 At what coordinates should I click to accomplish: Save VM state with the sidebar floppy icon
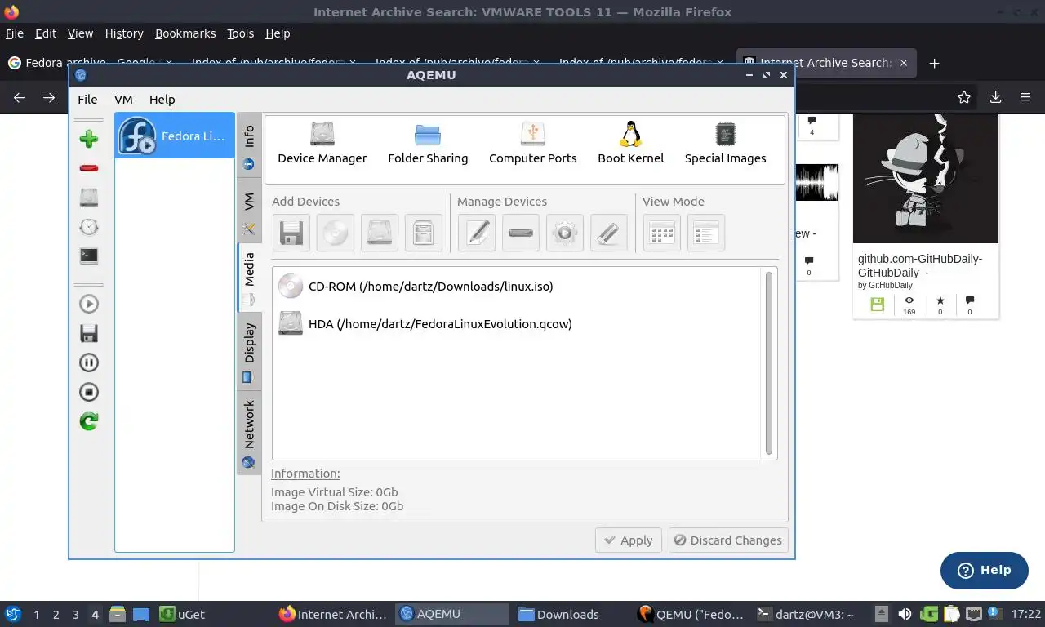[89, 333]
